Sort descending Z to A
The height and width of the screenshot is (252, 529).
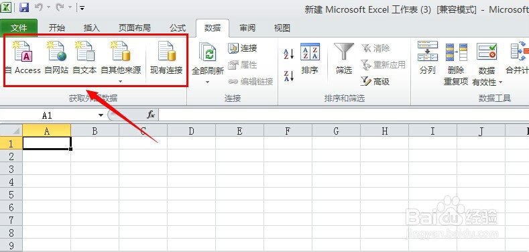point(288,76)
